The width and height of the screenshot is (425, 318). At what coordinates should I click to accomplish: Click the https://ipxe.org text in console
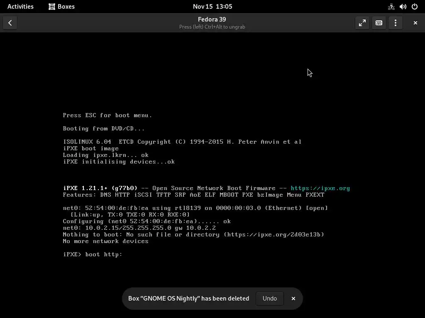pyautogui.click(x=320, y=188)
